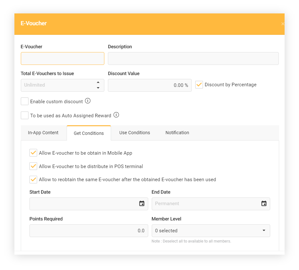Switch to the In-App Content tab
Viewport: 299px width, 270px height.
[43, 133]
